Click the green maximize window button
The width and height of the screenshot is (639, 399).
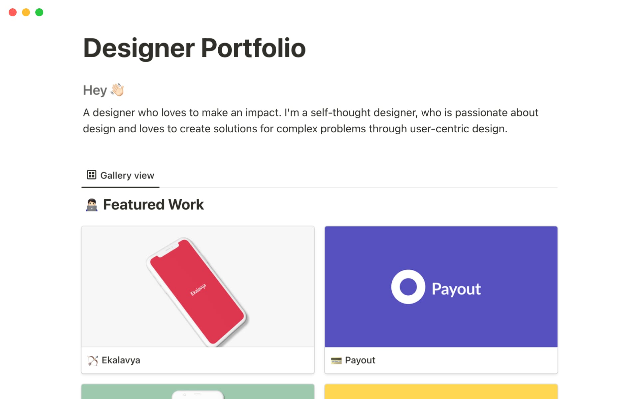(39, 12)
